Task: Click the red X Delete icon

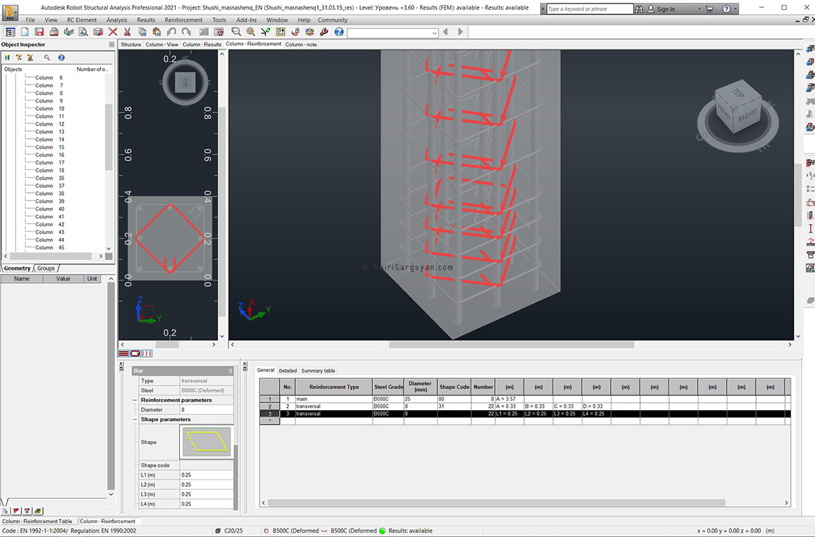Action: tap(112, 32)
